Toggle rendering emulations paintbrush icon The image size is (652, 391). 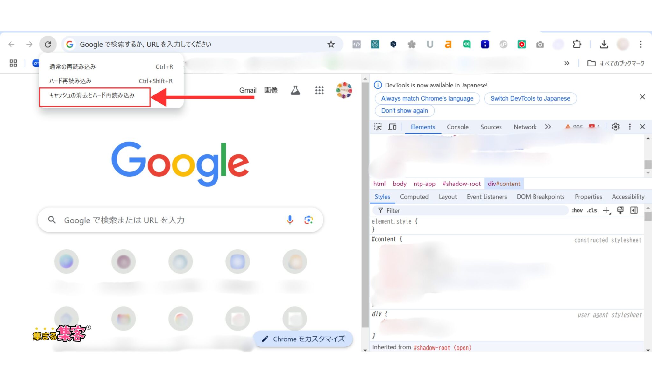point(620,210)
